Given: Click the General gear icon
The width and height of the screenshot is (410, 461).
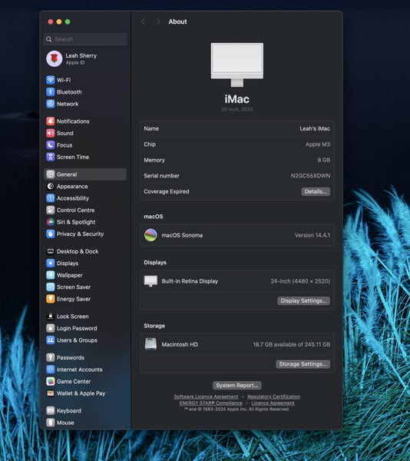Looking at the screenshot, I should click(51, 174).
